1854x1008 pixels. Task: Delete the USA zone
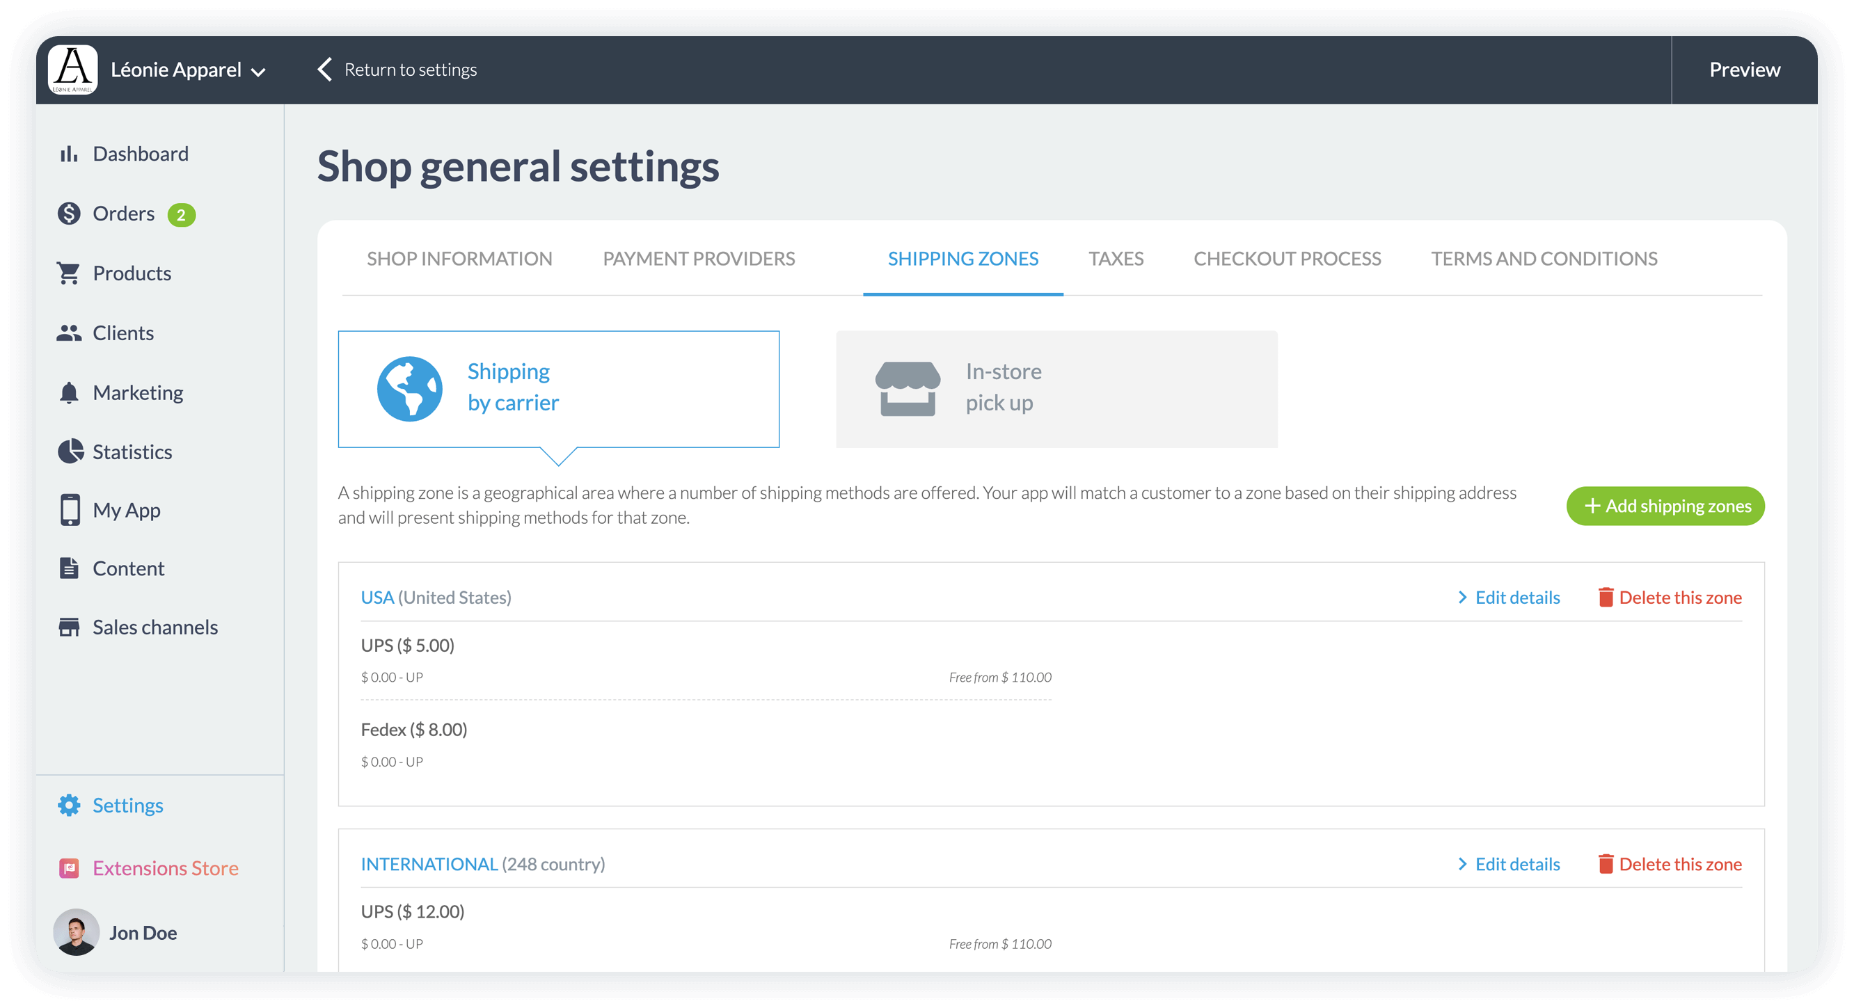[x=1680, y=597]
